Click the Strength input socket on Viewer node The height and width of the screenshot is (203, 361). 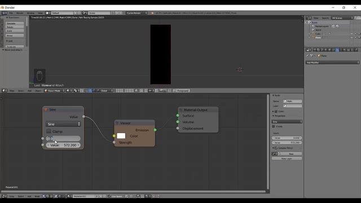[114, 142]
